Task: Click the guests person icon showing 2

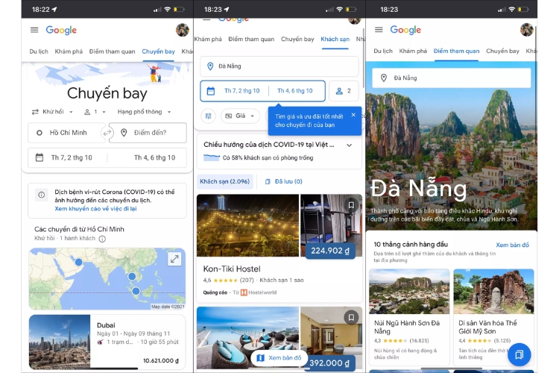Action: pos(339,91)
